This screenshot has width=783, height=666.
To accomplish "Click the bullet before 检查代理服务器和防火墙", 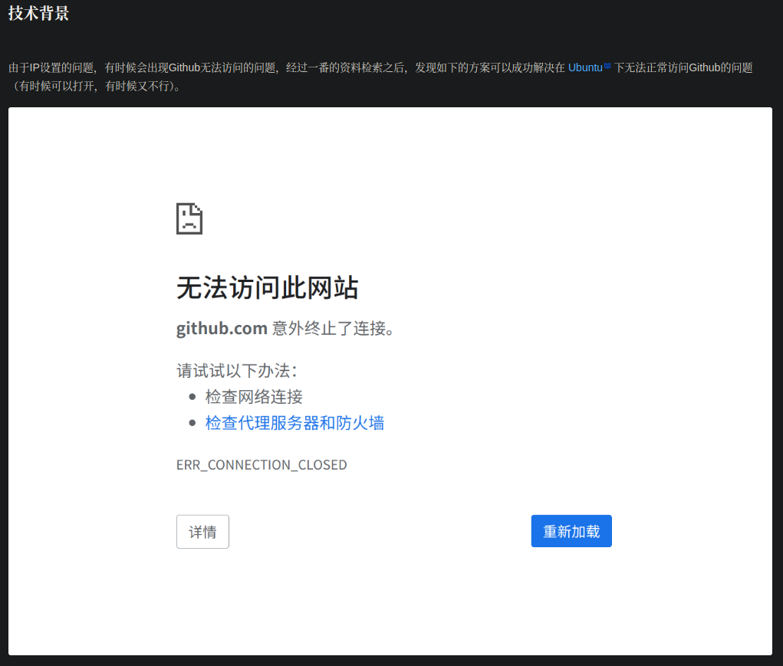I will [x=192, y=422].
